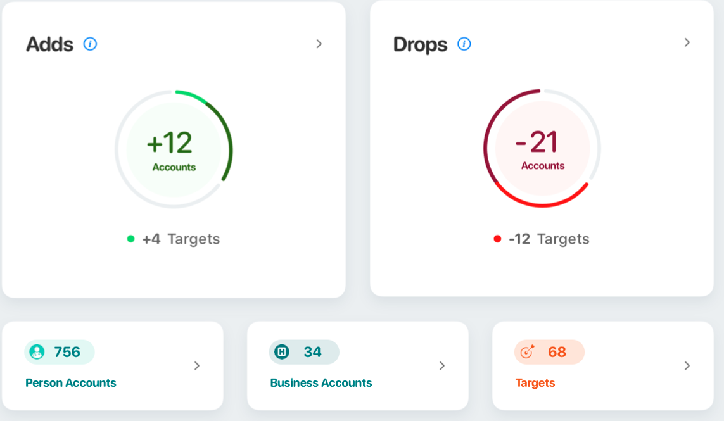Click the info icon next to Drops
The width and height of the screenshot is (724, 421).
[464, 44]
